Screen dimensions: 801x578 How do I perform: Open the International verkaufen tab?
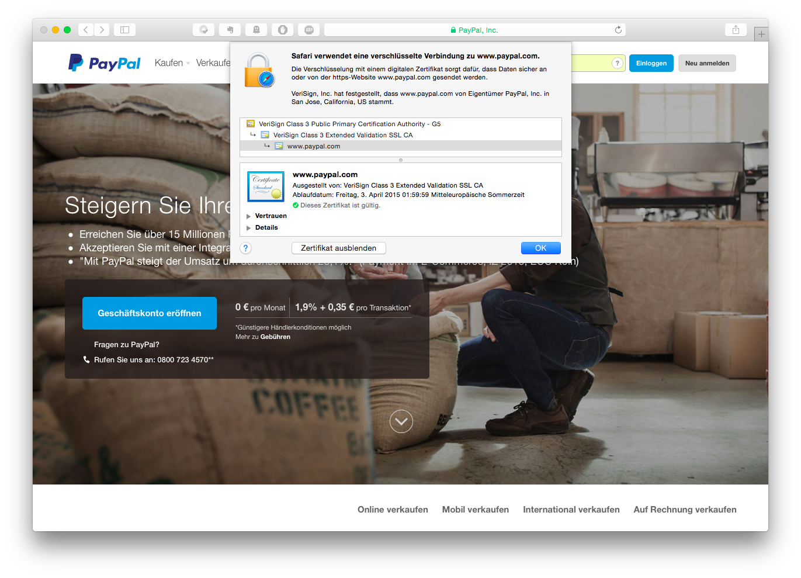pyautogui.click(x=571, y=510)
